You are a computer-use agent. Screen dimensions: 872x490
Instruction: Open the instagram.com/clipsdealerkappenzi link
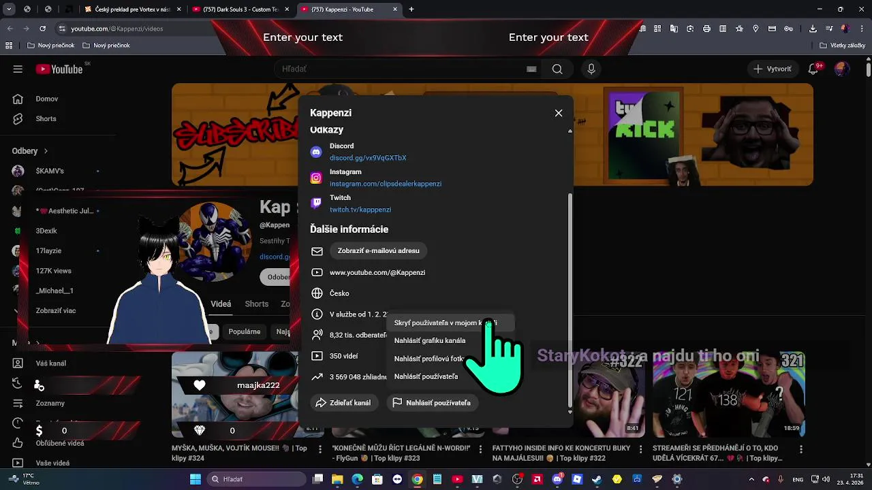[386, 184]
